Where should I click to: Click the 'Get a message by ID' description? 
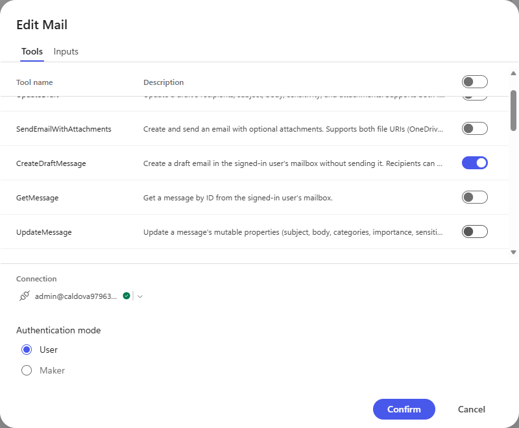pyautogui.click(x=238, y=198)
